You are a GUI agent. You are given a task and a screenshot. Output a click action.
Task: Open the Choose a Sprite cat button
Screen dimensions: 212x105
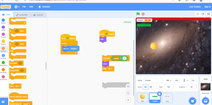pos(193,101)
